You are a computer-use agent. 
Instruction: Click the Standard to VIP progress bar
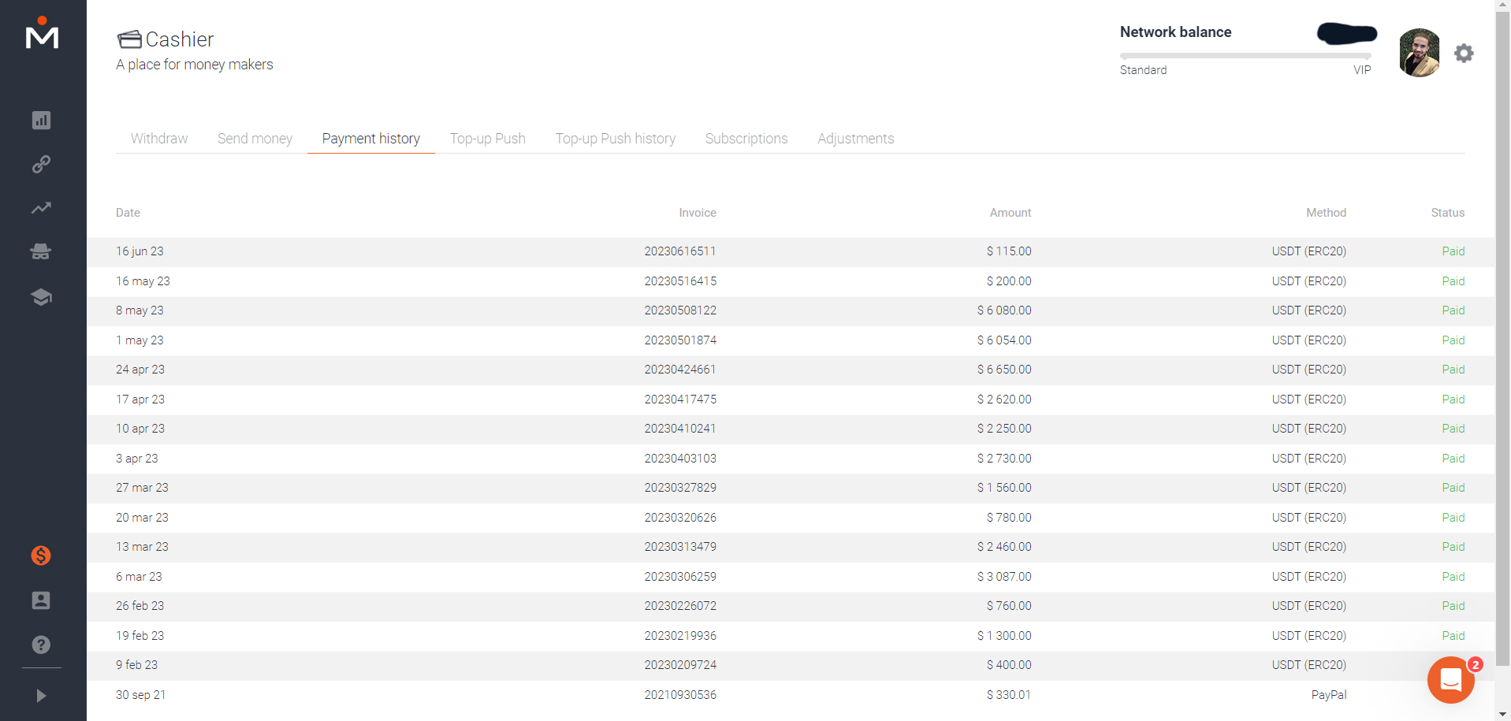(x=1245, y=56)
